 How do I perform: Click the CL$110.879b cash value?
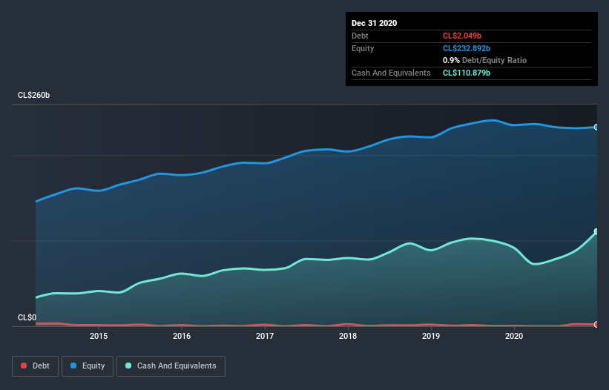[467, 73]
